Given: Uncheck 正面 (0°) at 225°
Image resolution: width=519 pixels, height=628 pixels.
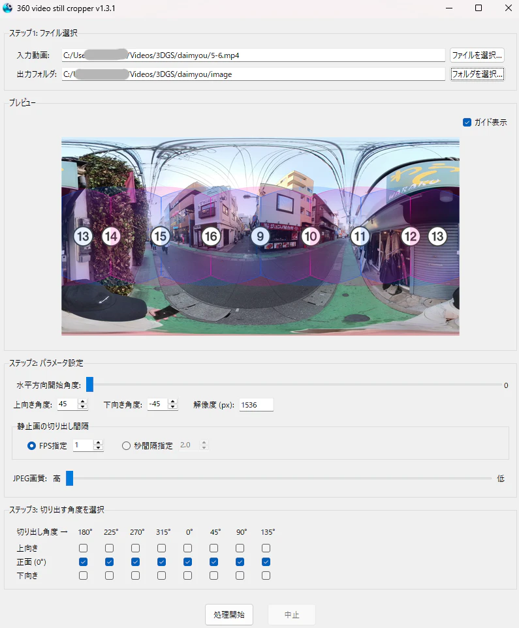Looking at the screenshot, I should 109,562.
